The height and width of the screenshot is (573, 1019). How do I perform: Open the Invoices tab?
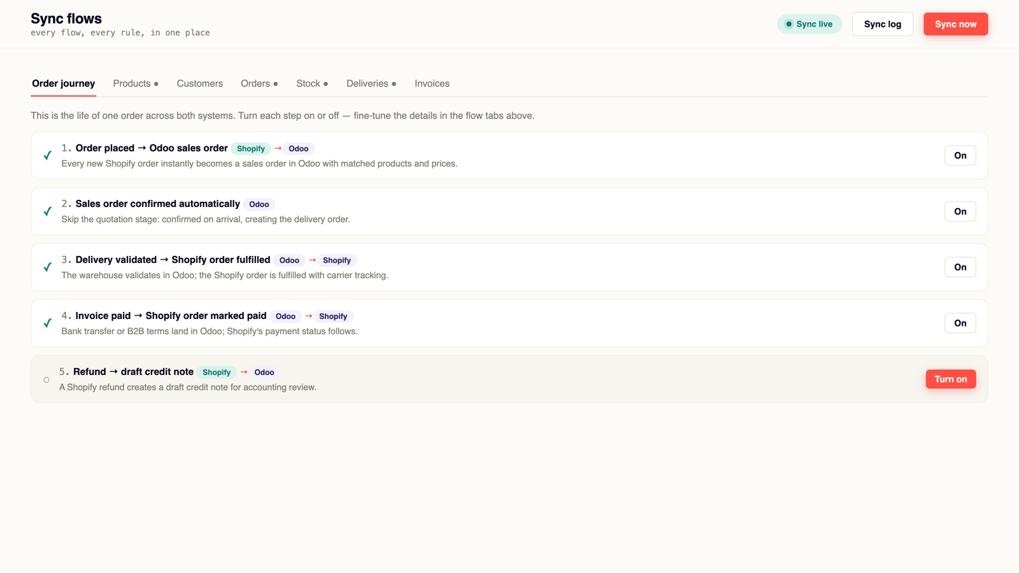point(432,83)
